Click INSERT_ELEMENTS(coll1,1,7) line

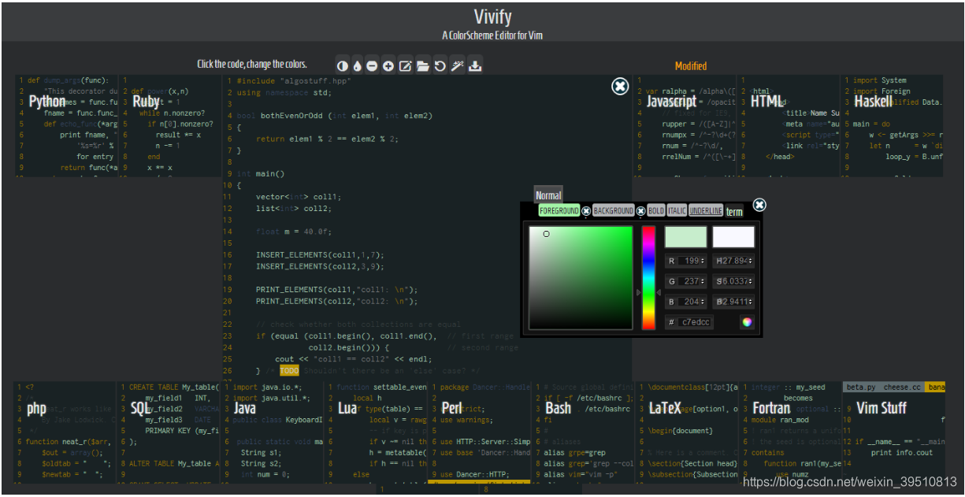click(x=319, y=255)
